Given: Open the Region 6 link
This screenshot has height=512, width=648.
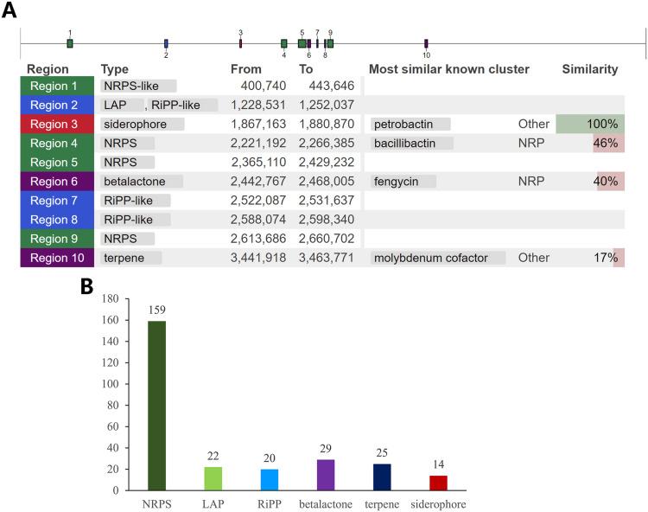Looking at the screenshot, I should [x=57, y=181].
